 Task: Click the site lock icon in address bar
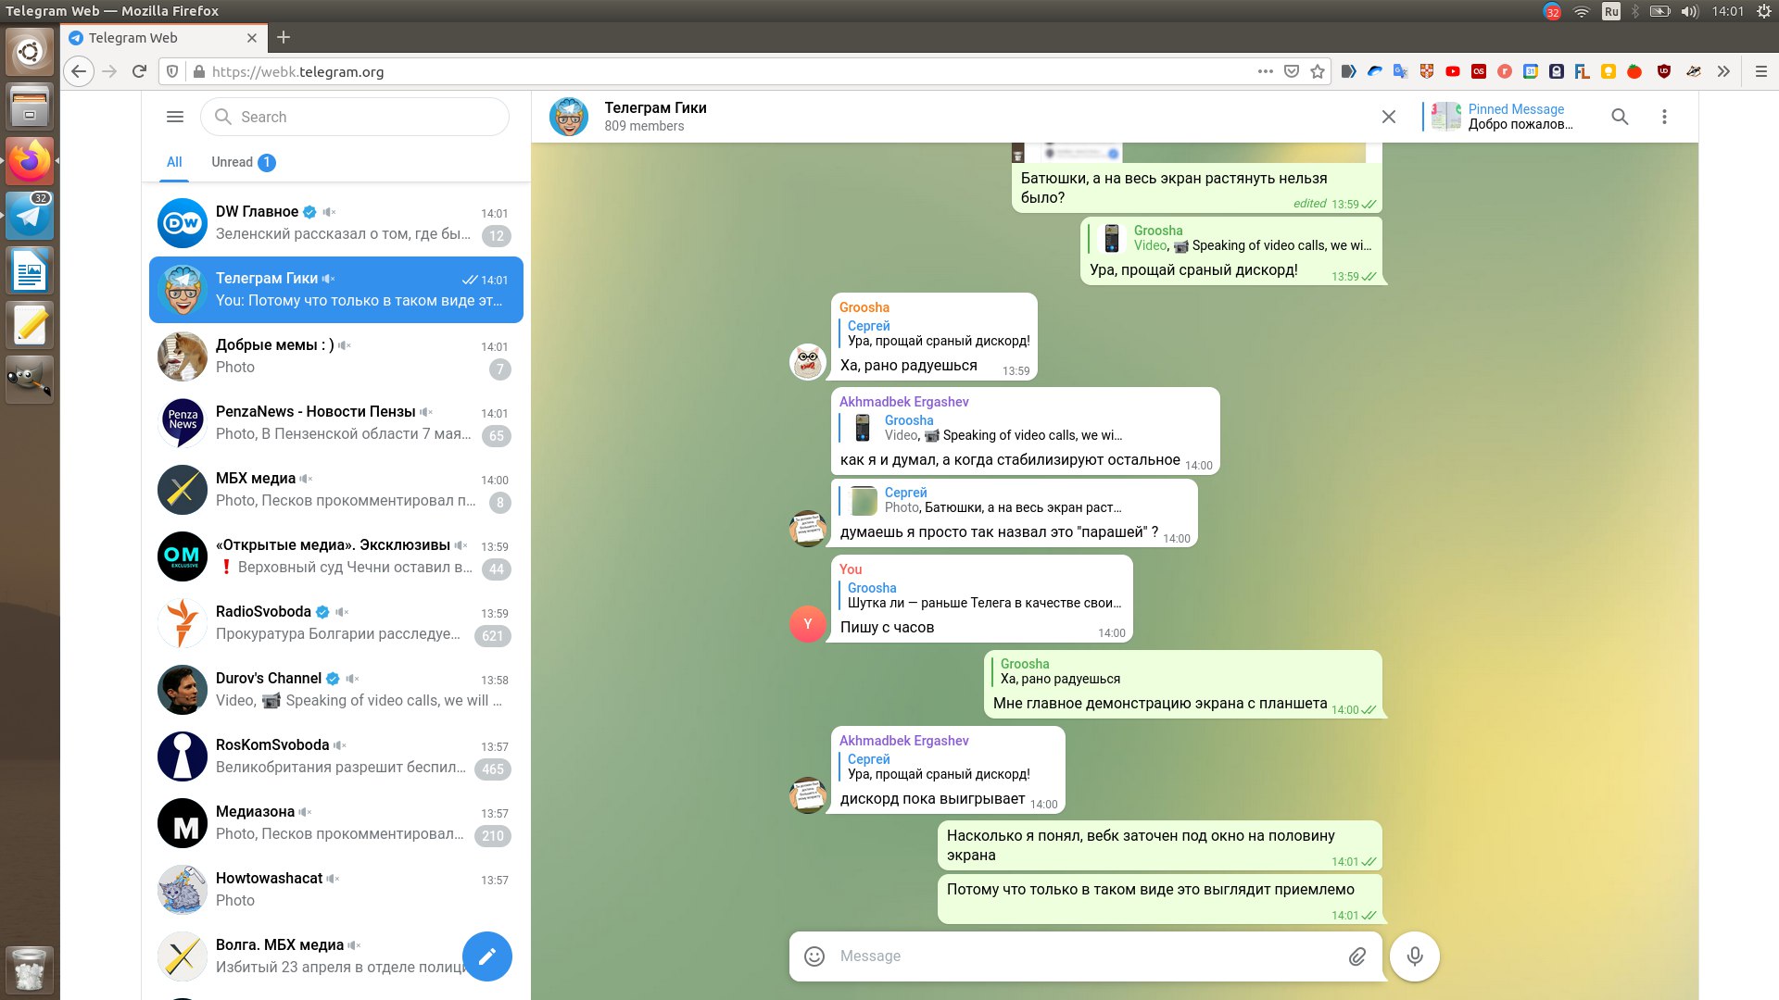click(198, 71)
